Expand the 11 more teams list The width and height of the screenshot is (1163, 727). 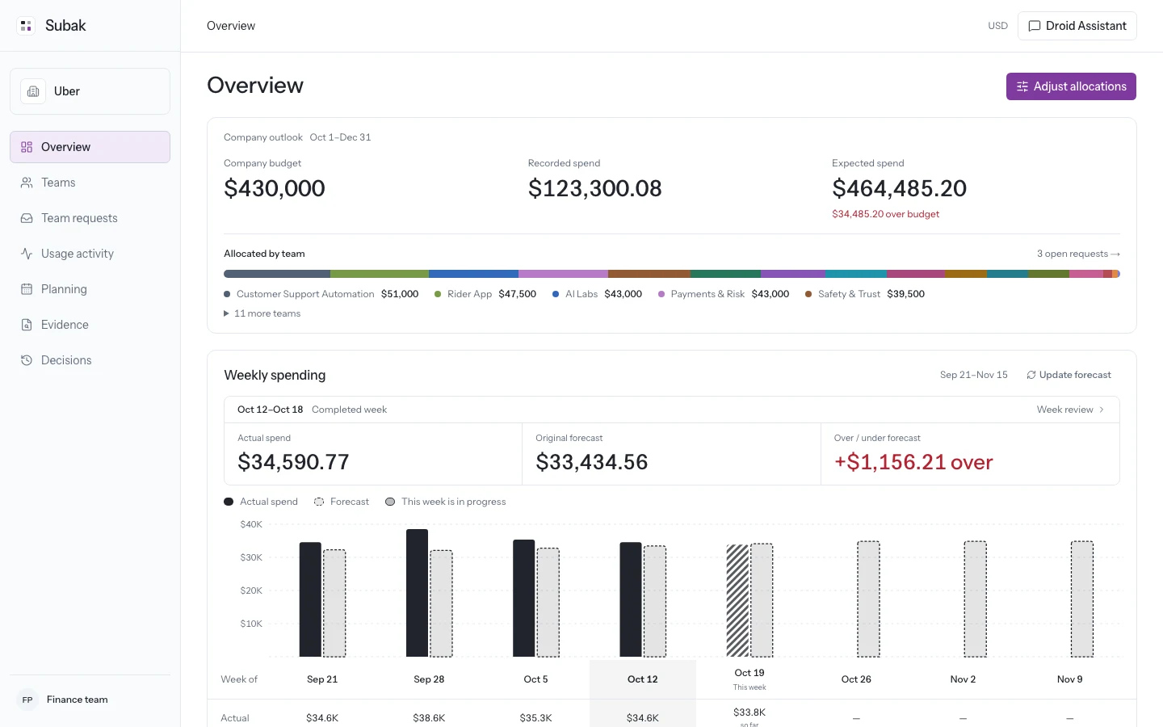point(262,313)
